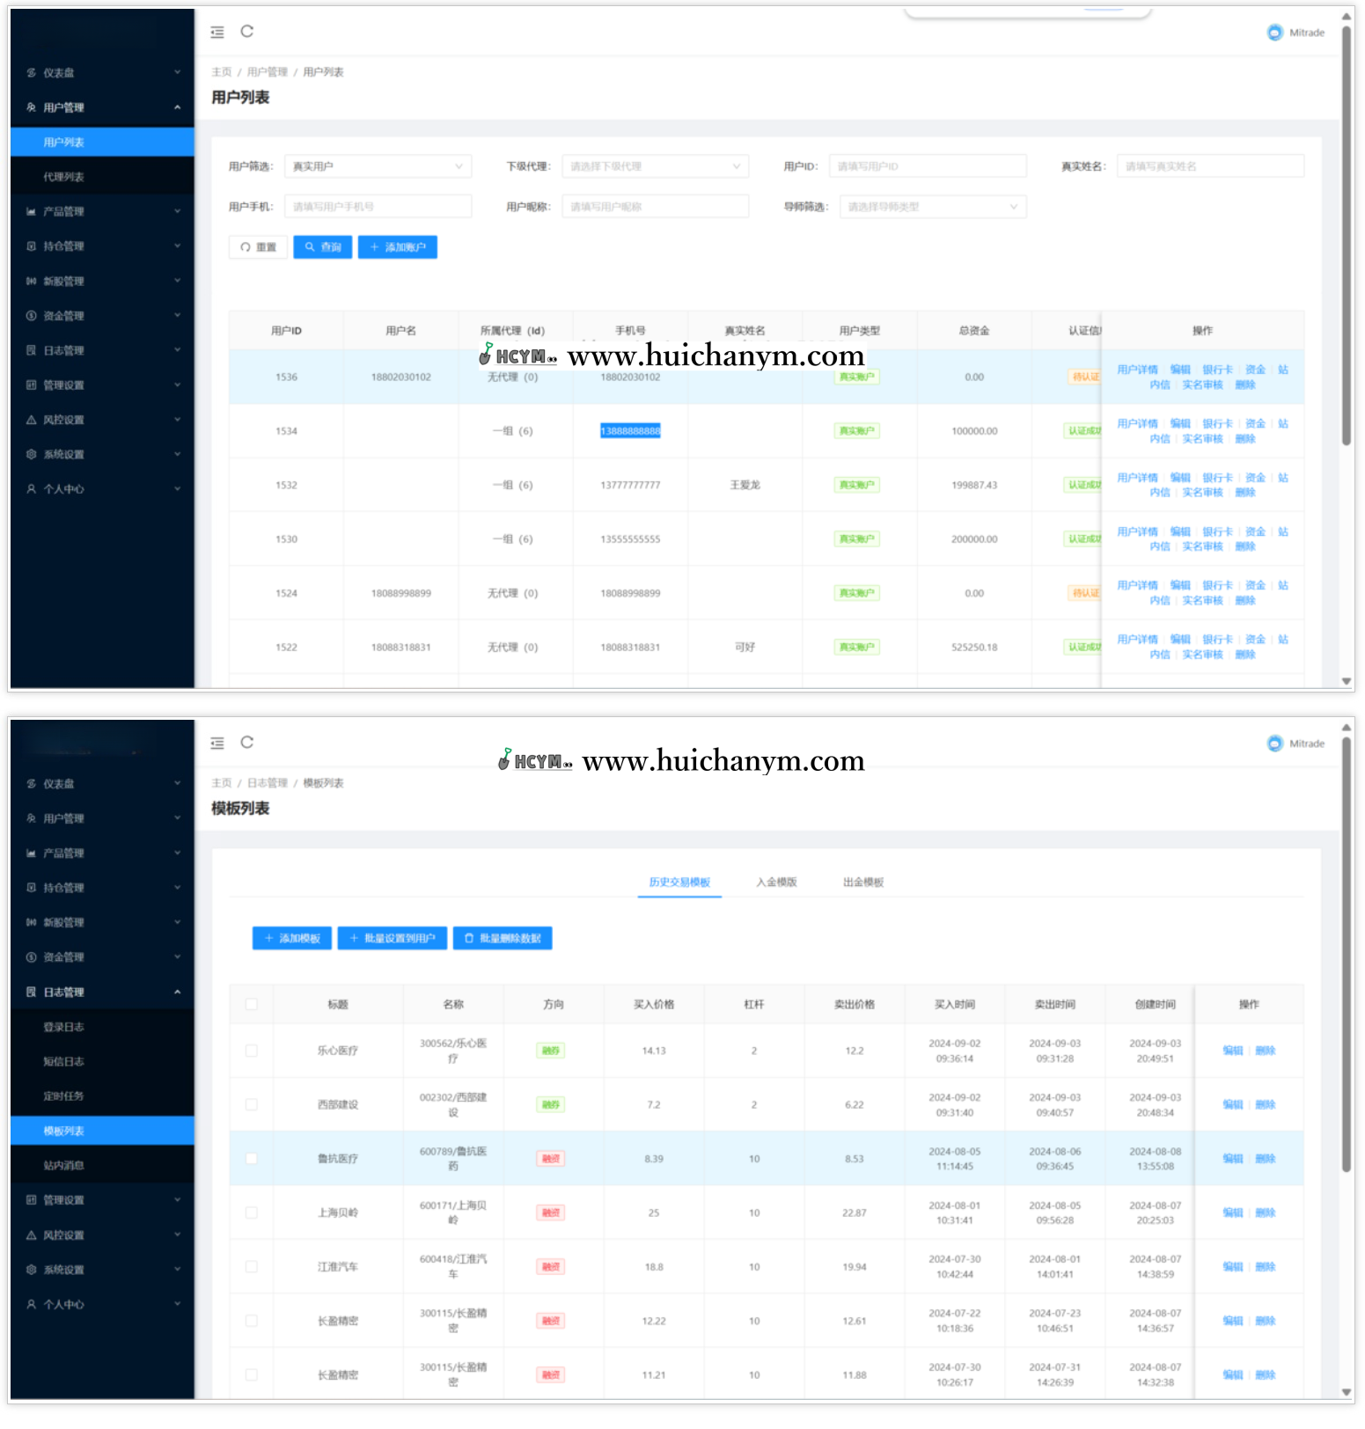Click the Mitrade avatar icon on the 用户列表 page

pyautogui.click(x=1274, y=33)
